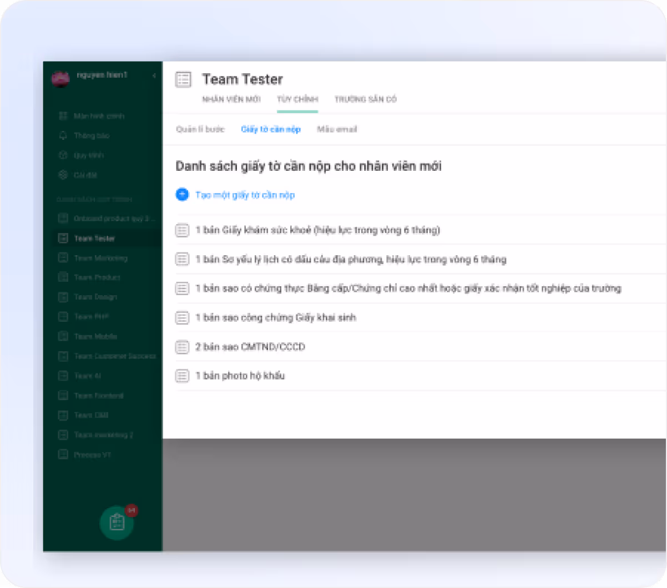Click the document icon for Sơ yếu lý lịch
The image size is (667, 588).
pos(182,259)
